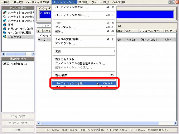Maximize the window
The height and width of the screenshot is (134, 179).
coord(174,2)
